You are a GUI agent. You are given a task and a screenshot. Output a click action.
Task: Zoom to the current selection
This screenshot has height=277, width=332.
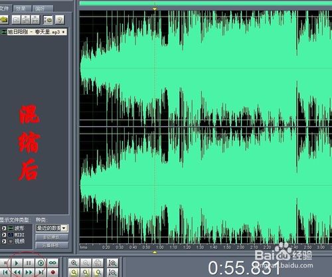(x=74, y=272)
